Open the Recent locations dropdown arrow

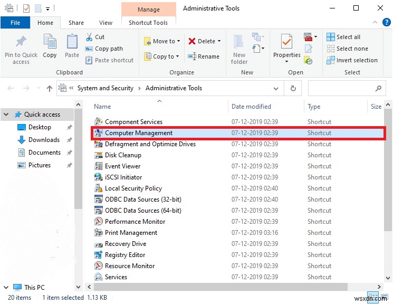(39, 88)
